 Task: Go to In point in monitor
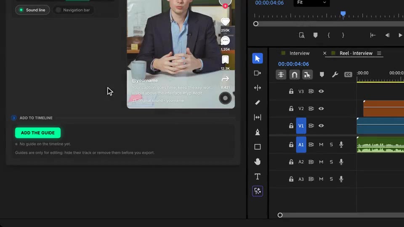(x=373, y=35)
